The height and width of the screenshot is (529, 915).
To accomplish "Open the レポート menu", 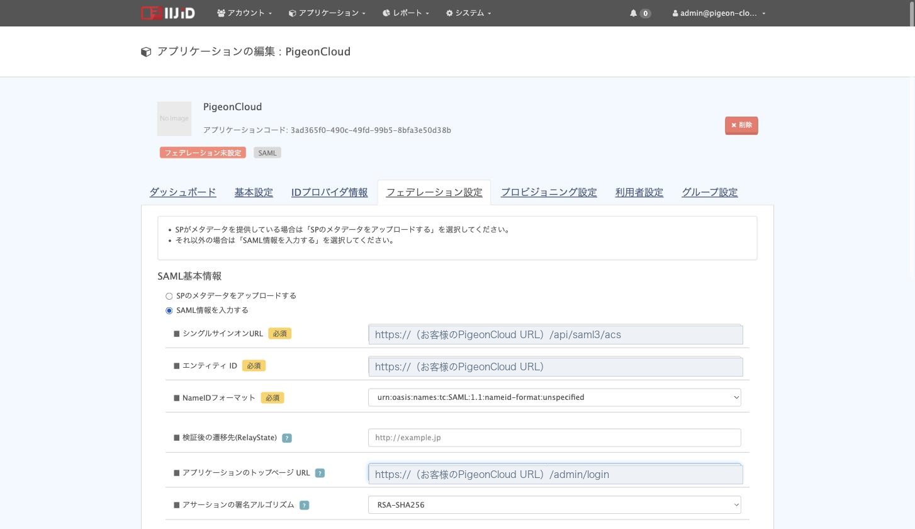I will 406,13.
